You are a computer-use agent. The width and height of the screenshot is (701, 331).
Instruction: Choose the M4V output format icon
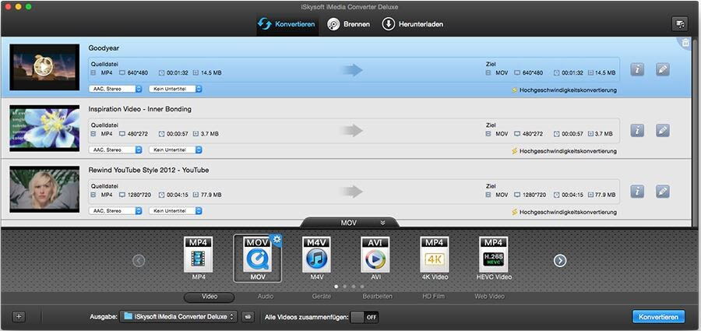click(x=316, y=255)
